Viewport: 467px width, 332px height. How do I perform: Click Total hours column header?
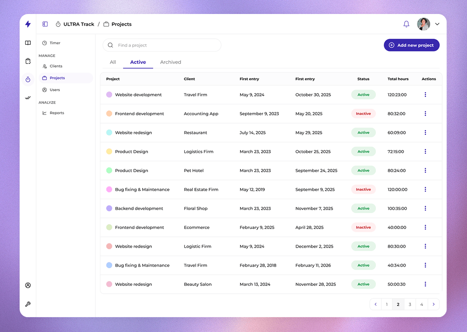click(x=398, y=79)
